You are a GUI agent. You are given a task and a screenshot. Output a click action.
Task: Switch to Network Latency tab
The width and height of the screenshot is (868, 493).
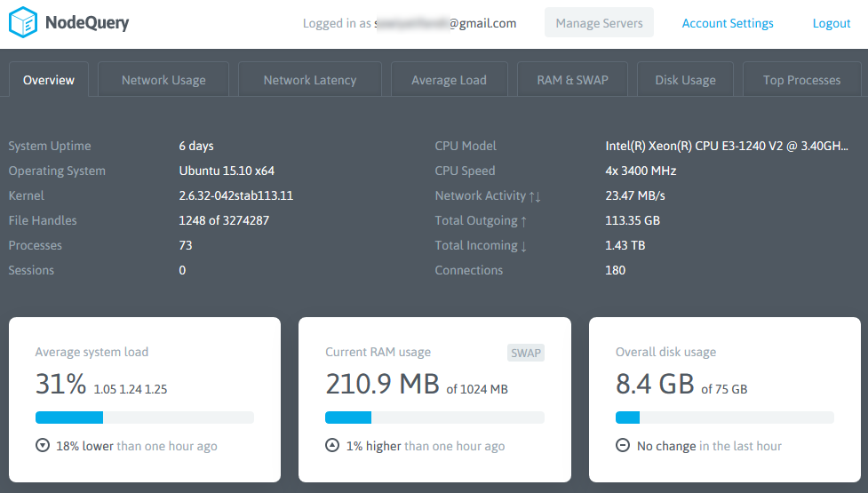(x=310, y=80)
